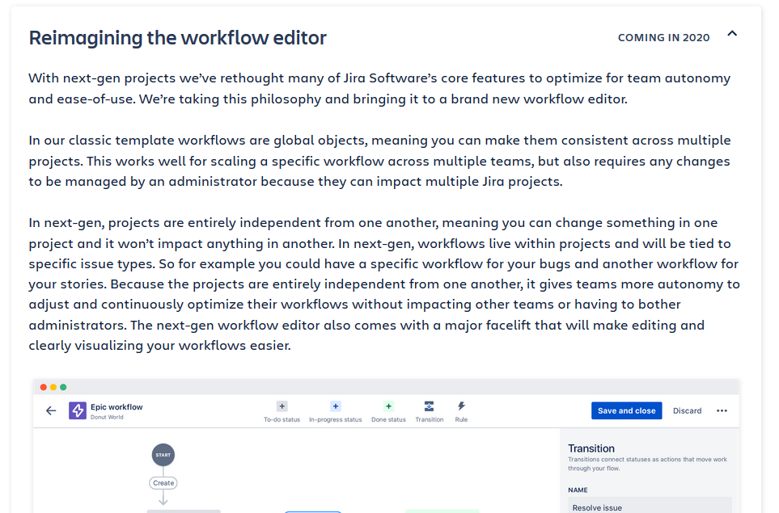The width and height of the screenshot is (779, 513).
Task: Click the Transition panel heading
Action: pyautogui.click(x=591, y=448)
